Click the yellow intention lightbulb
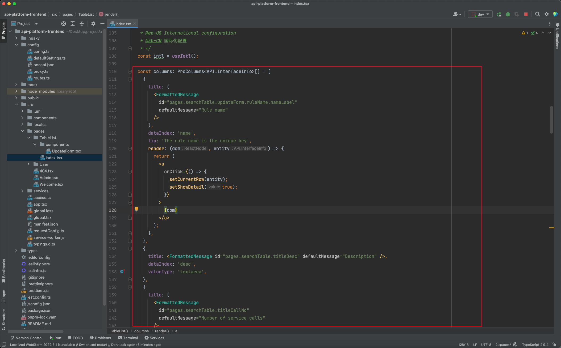The width and height of the screenshot is (561, 348). pos(136,209)
